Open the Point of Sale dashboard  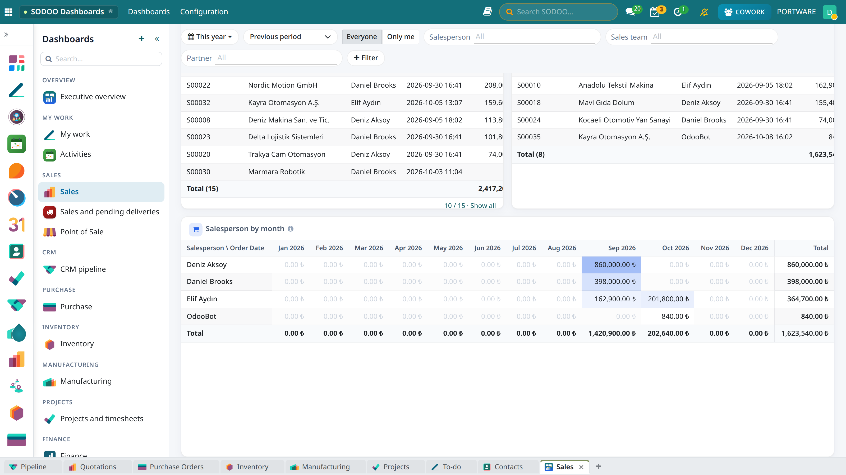pyautogui.click(x=101, y=232)
